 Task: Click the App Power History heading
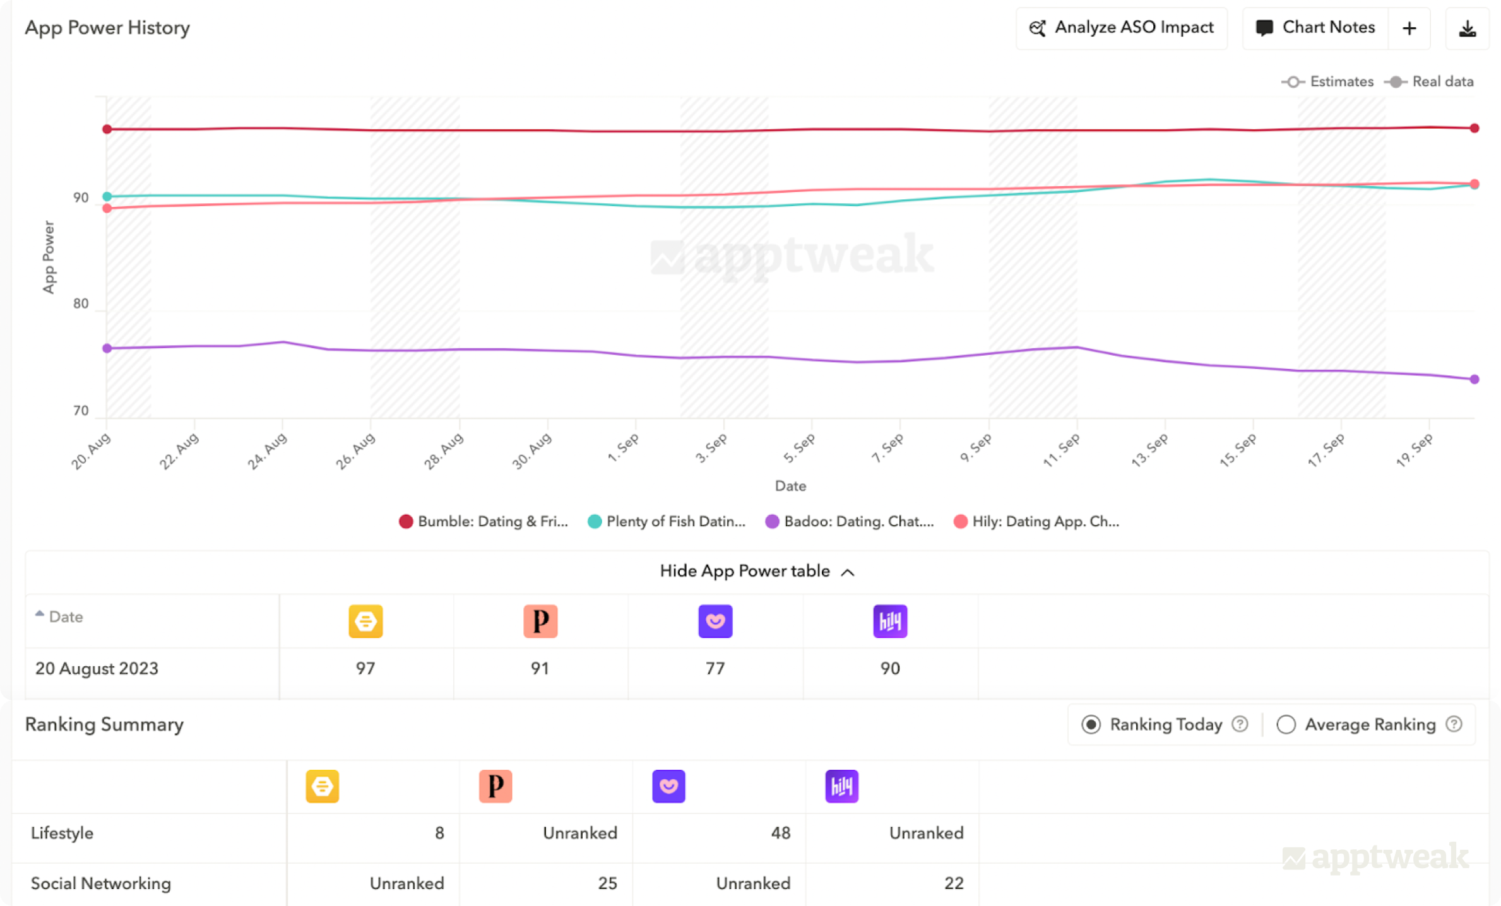click(x=107, y=28)
